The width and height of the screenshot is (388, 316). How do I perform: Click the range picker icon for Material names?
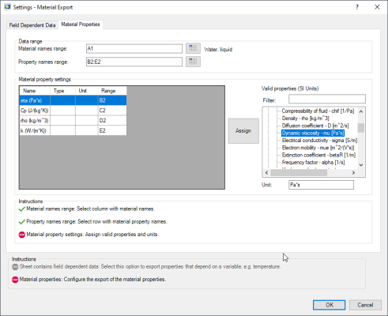click(193, 48)
